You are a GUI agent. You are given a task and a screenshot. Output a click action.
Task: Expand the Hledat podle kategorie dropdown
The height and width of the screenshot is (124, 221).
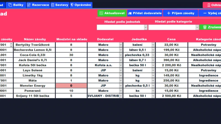197,27
